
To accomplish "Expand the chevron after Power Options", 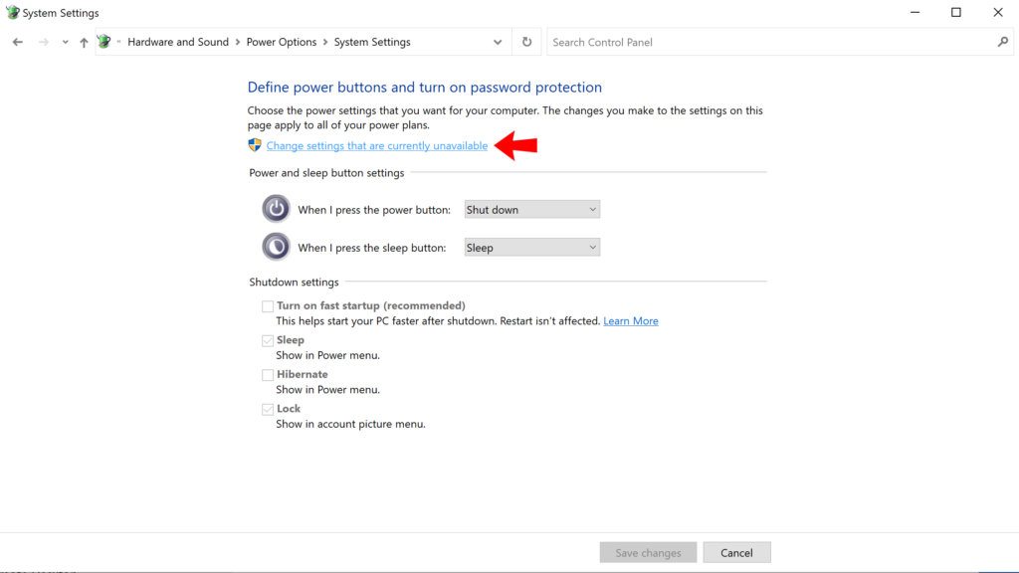I will [325, 42].
